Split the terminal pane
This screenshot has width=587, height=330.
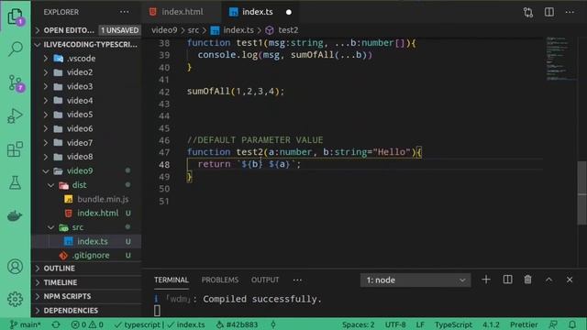[507, 280]
